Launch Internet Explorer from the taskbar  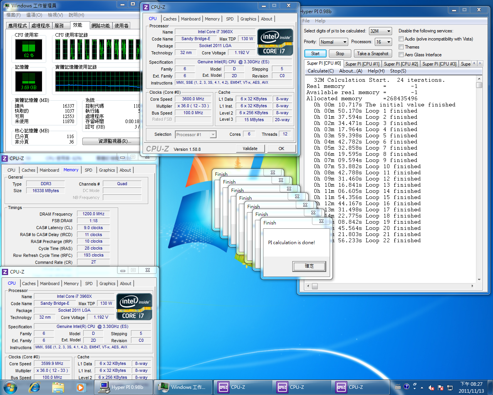pyautogui.click(x=35, y=387)
